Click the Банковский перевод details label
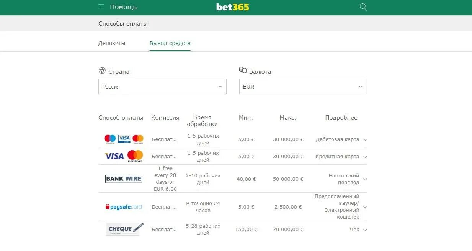 click(344, 179)
